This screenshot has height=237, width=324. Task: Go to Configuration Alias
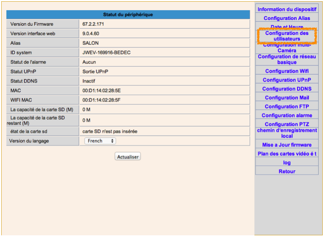tap(287, 18)
